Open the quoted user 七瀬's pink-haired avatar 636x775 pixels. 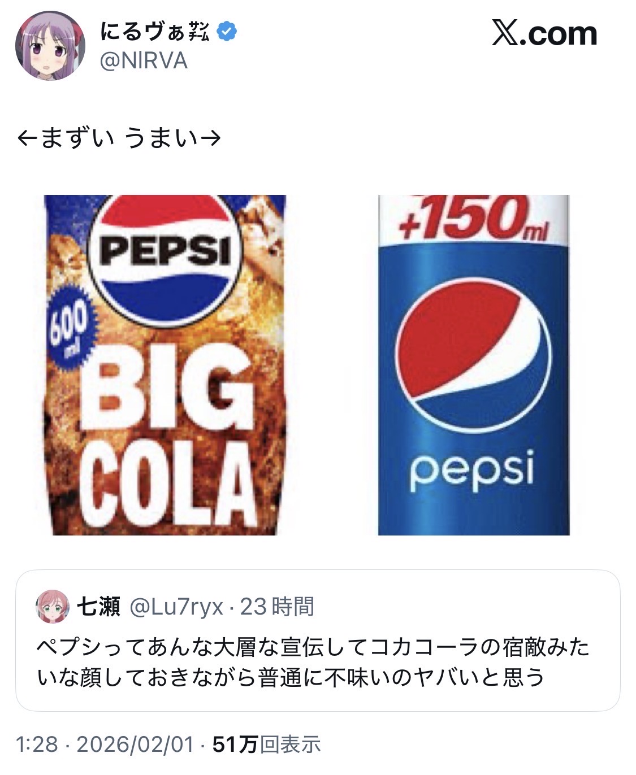point(53,607)
